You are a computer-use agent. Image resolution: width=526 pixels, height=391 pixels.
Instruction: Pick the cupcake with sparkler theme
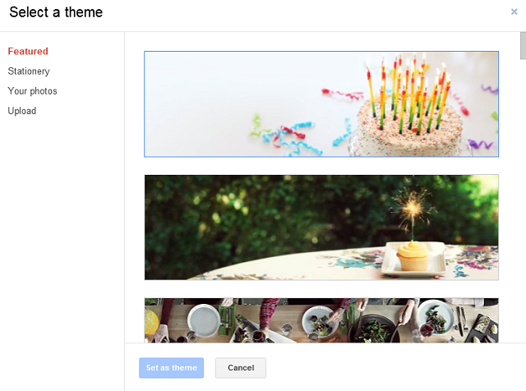321,228
